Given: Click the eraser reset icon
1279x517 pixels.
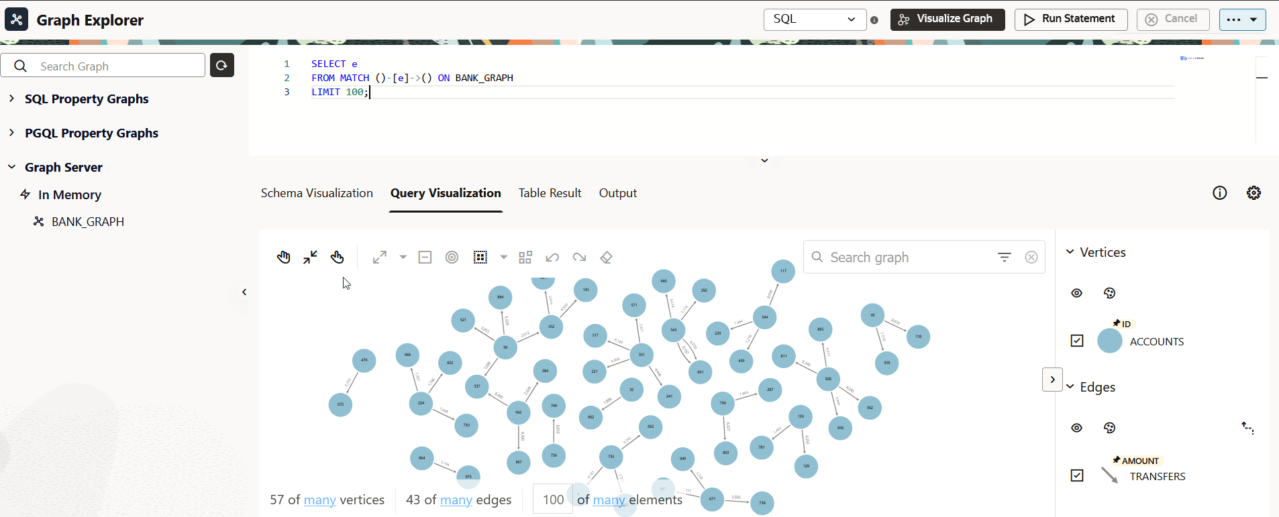Looking at the screenshot, I should click(606, 257).
